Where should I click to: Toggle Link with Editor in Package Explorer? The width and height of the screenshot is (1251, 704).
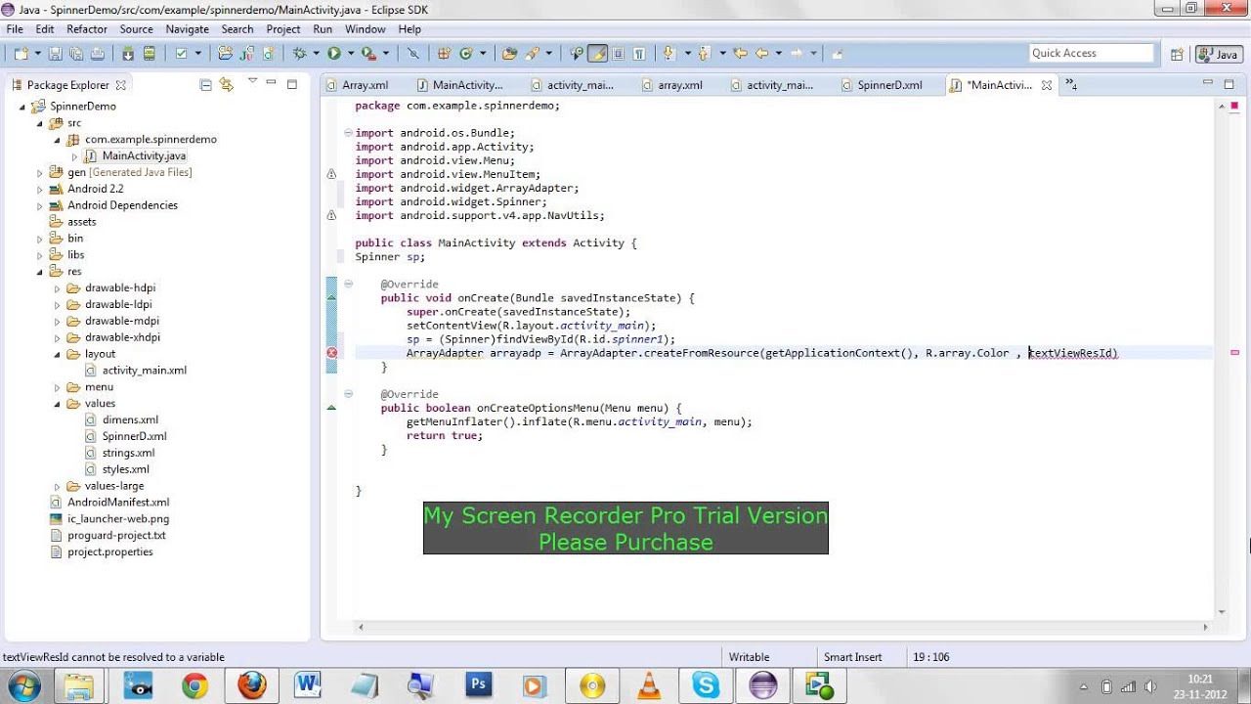click(227, 85)
